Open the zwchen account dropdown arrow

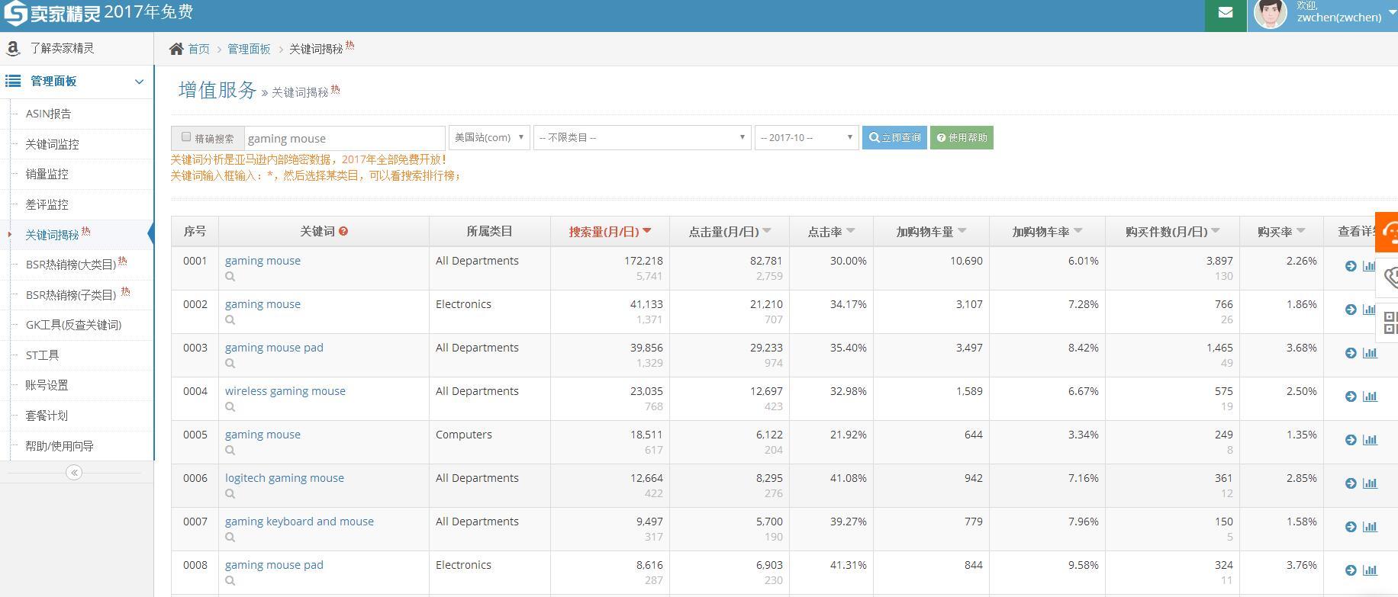[x=1392, y=13]
